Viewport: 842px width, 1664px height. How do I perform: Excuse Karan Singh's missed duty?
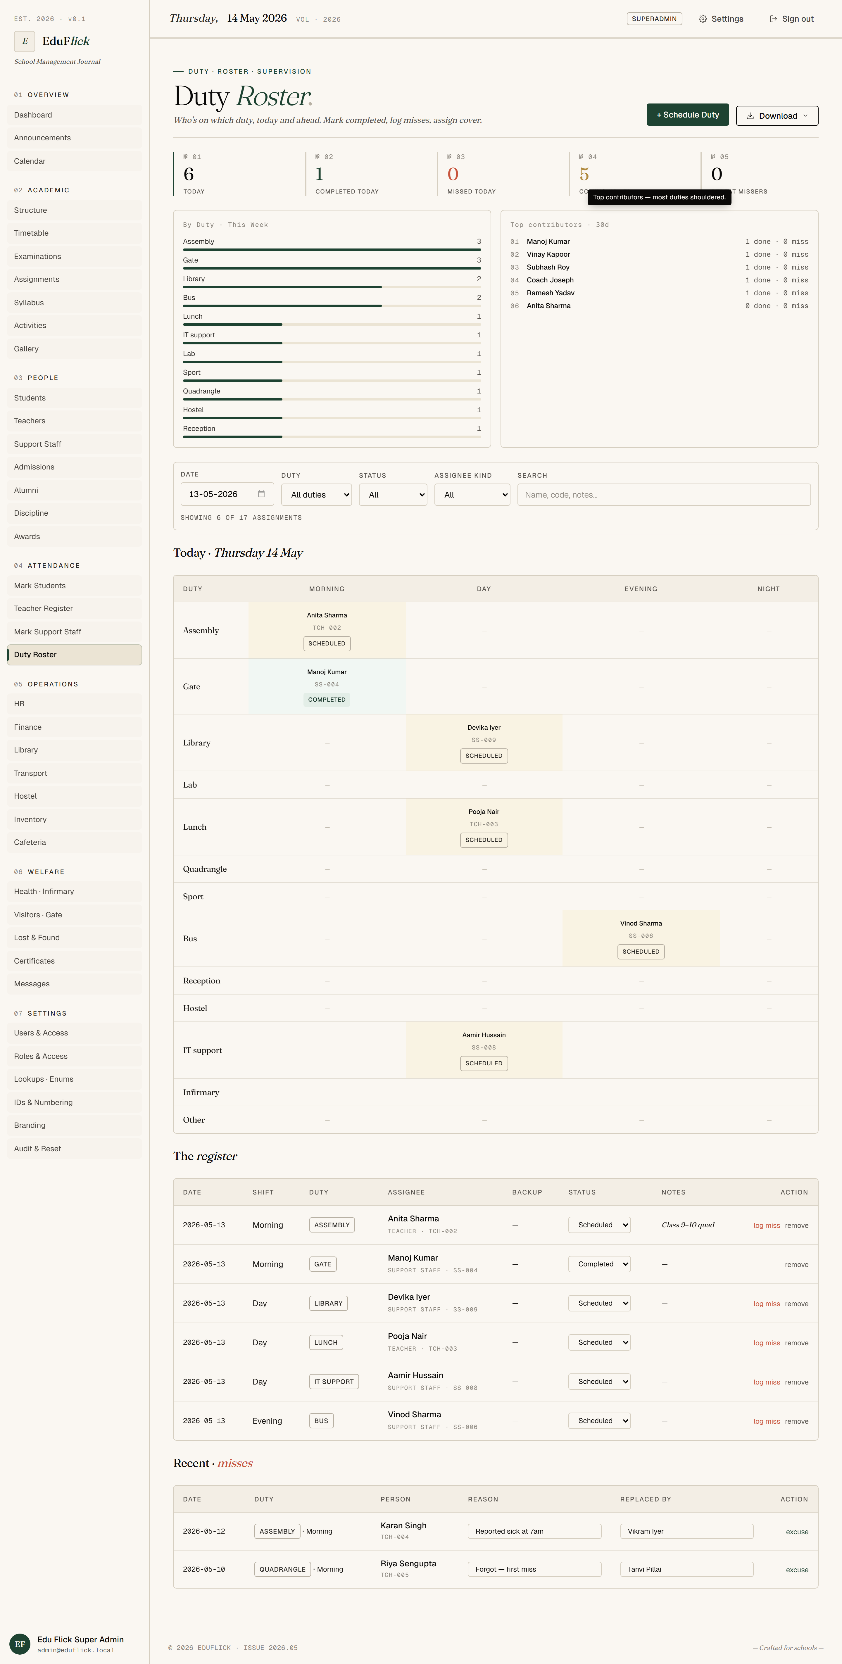[797, 1532]
